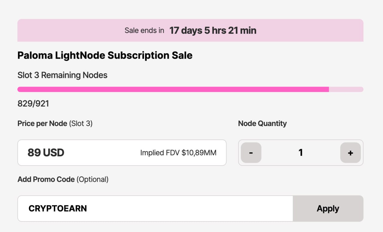This screenshot has height=232, width=383.
Task: Apply the promo code
Action: point(328,209)
